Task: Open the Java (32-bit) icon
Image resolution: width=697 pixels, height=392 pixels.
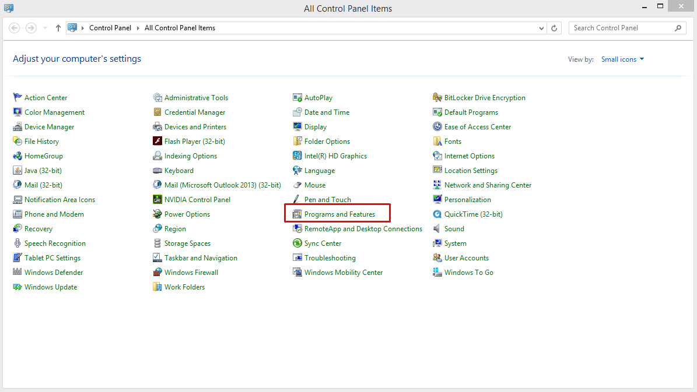Action: pos(17,171)
